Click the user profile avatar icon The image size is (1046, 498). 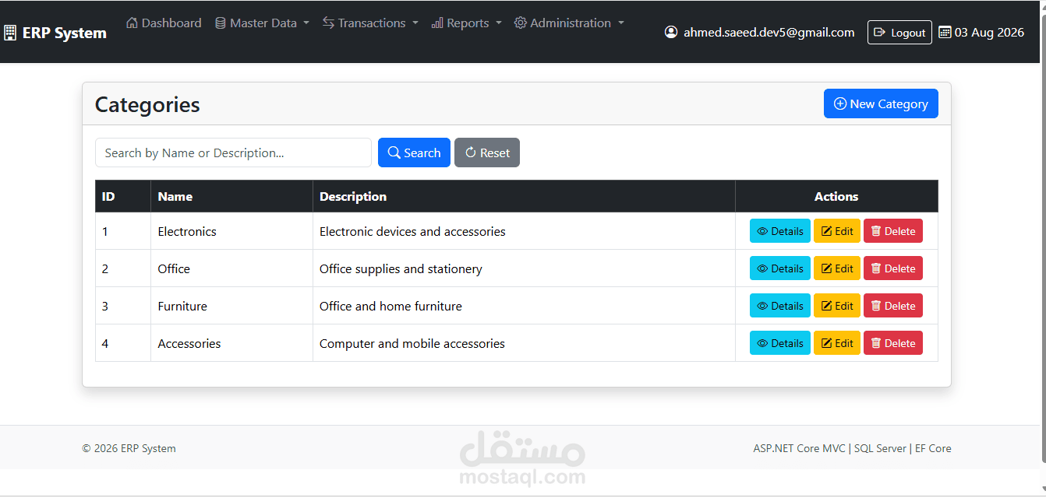pos(671,32)
